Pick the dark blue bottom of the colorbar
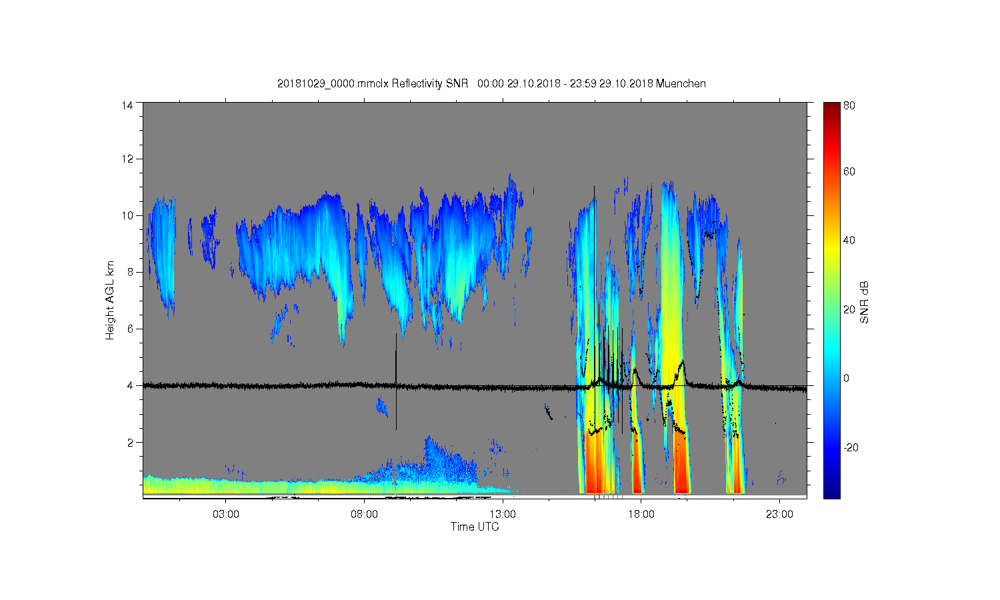The width and height of the screenshot is (1000, 600). 831,490
